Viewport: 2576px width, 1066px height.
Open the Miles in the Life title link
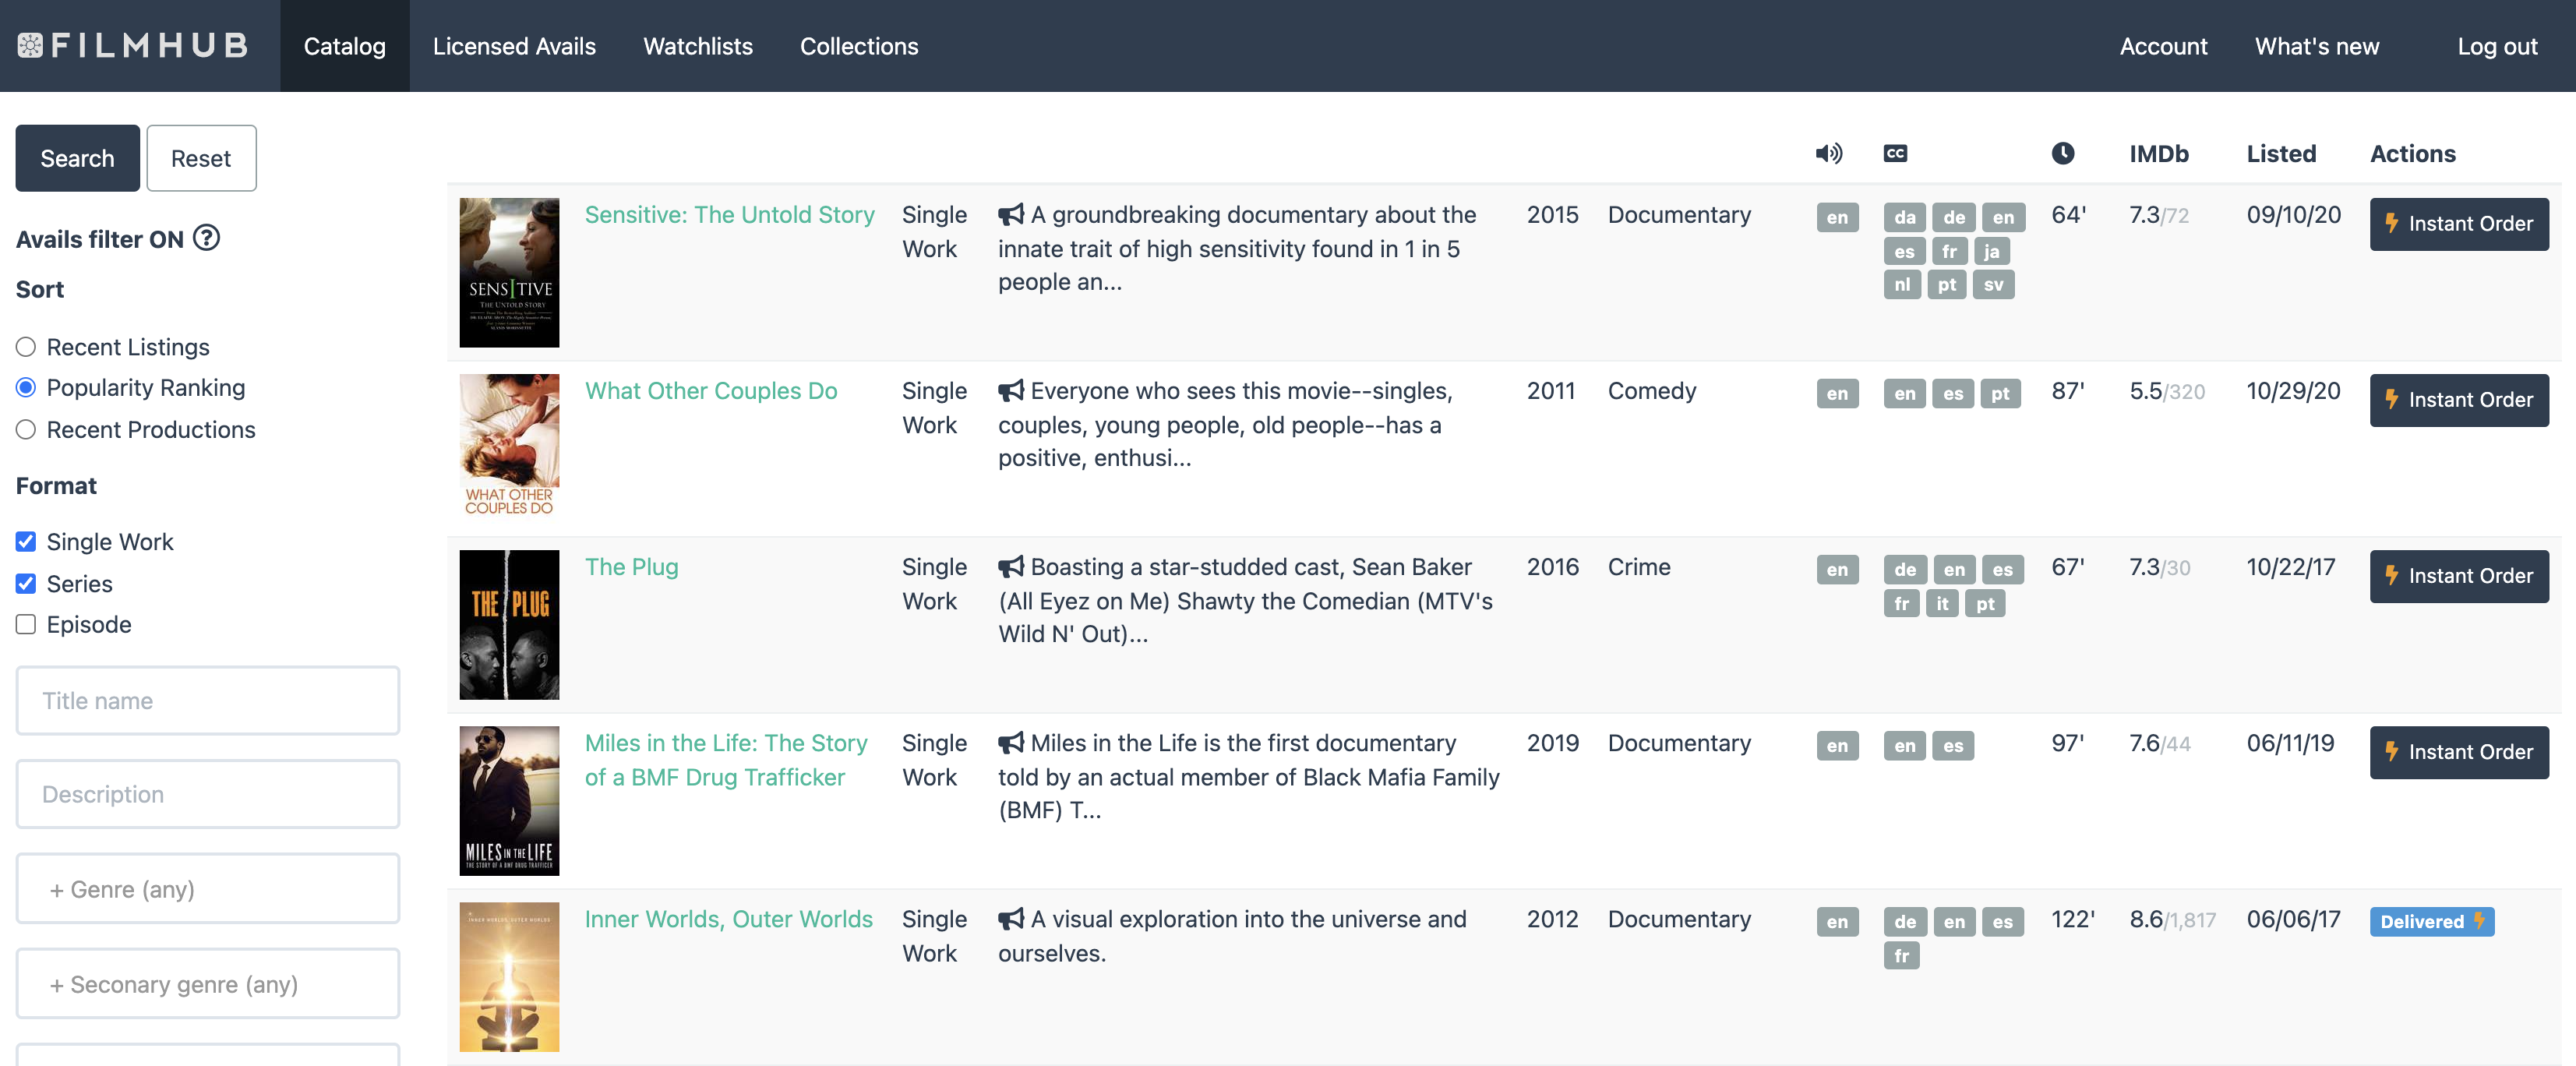(x=725, y=759)
